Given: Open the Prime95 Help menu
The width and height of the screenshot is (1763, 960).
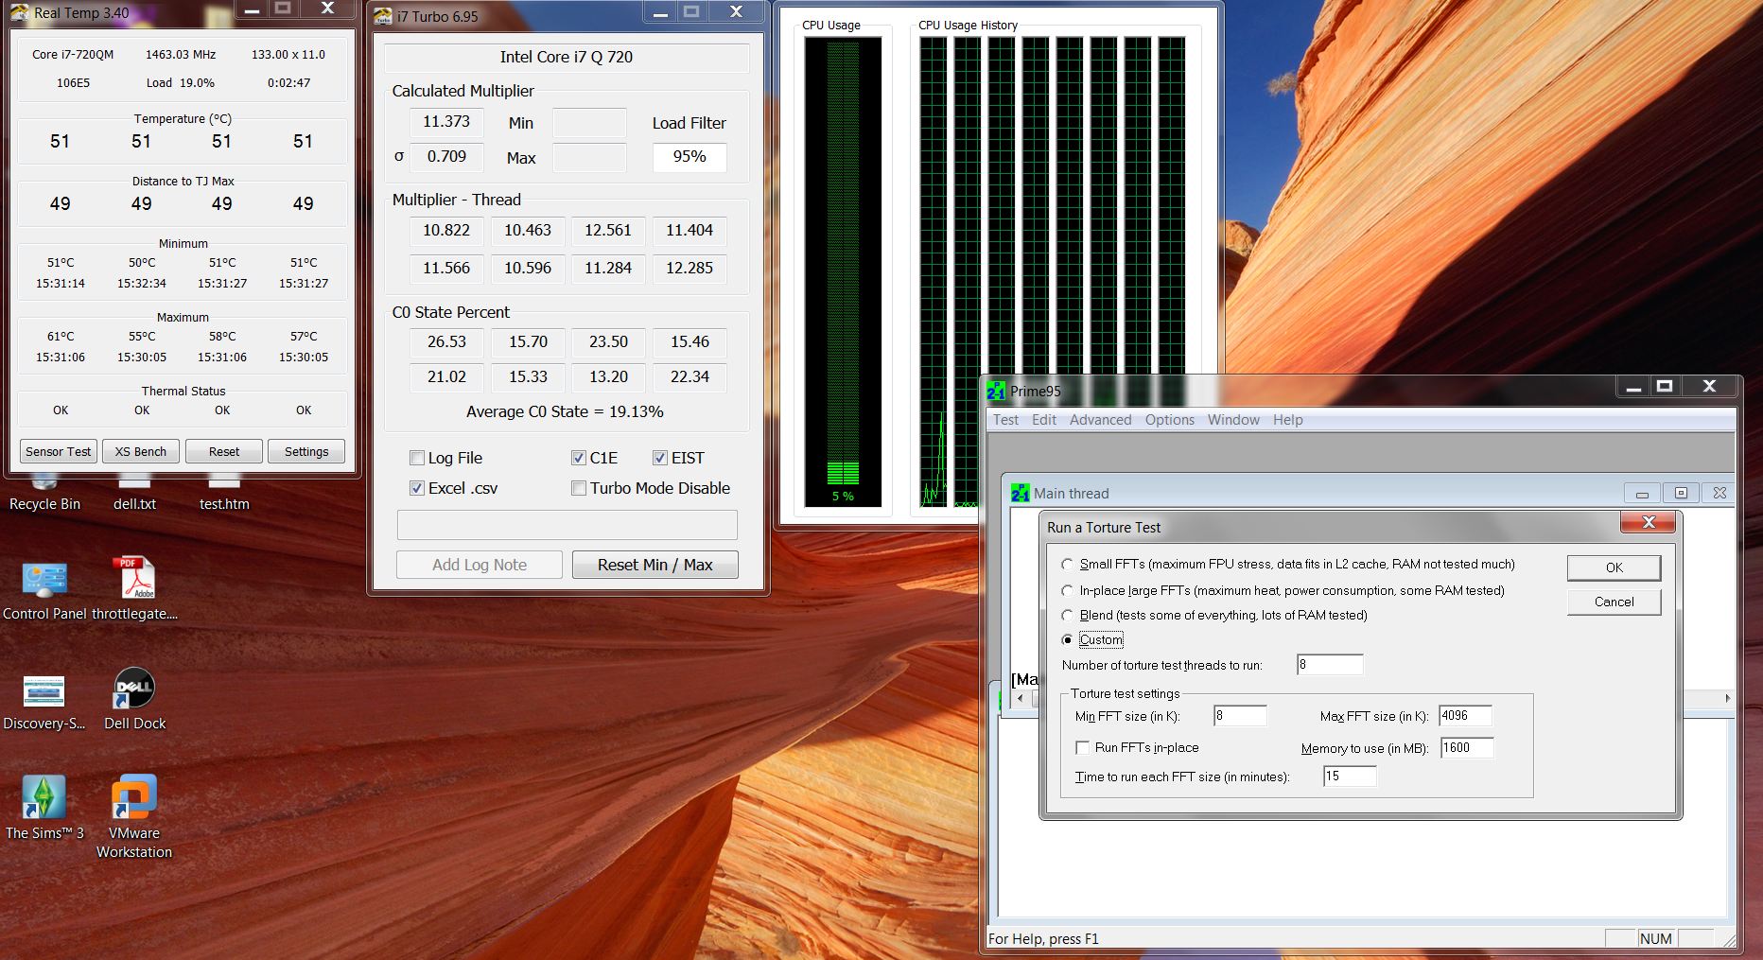Looking at the screenshot, I should pos(1287,420).
